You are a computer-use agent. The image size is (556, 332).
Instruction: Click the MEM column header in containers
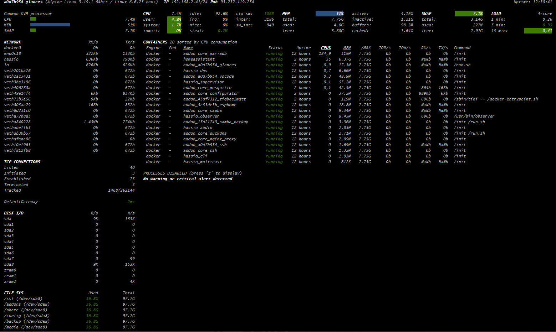[x=347, y=48]
